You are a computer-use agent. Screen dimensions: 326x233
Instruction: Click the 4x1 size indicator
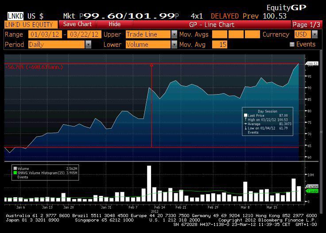pos(197,16)
